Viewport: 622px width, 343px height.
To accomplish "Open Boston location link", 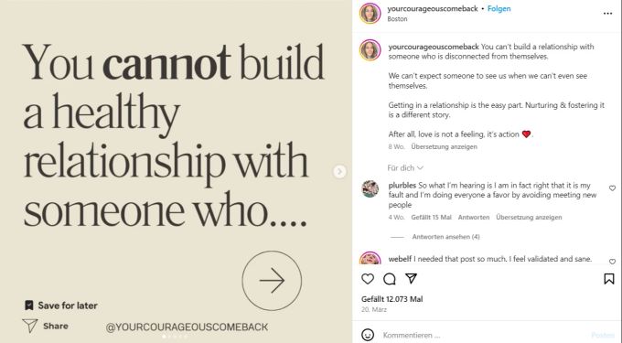I will pyautogui.click(x=397, y=19).
